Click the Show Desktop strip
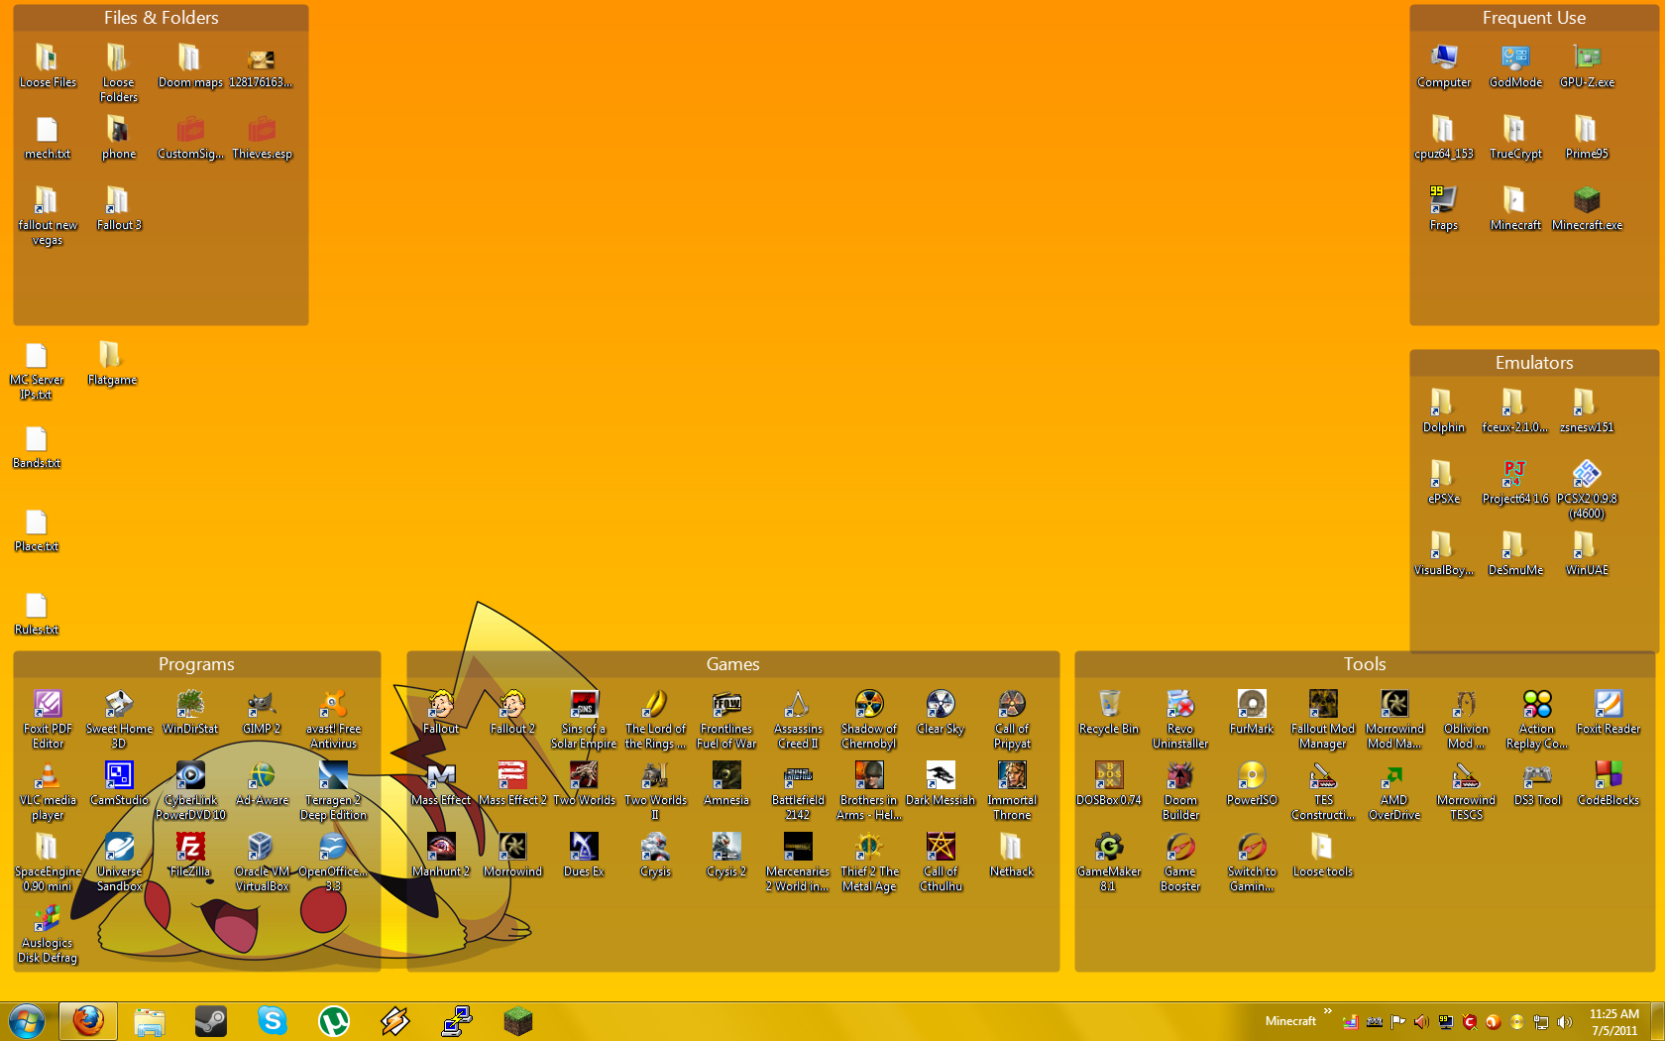 (1657, 1022)
